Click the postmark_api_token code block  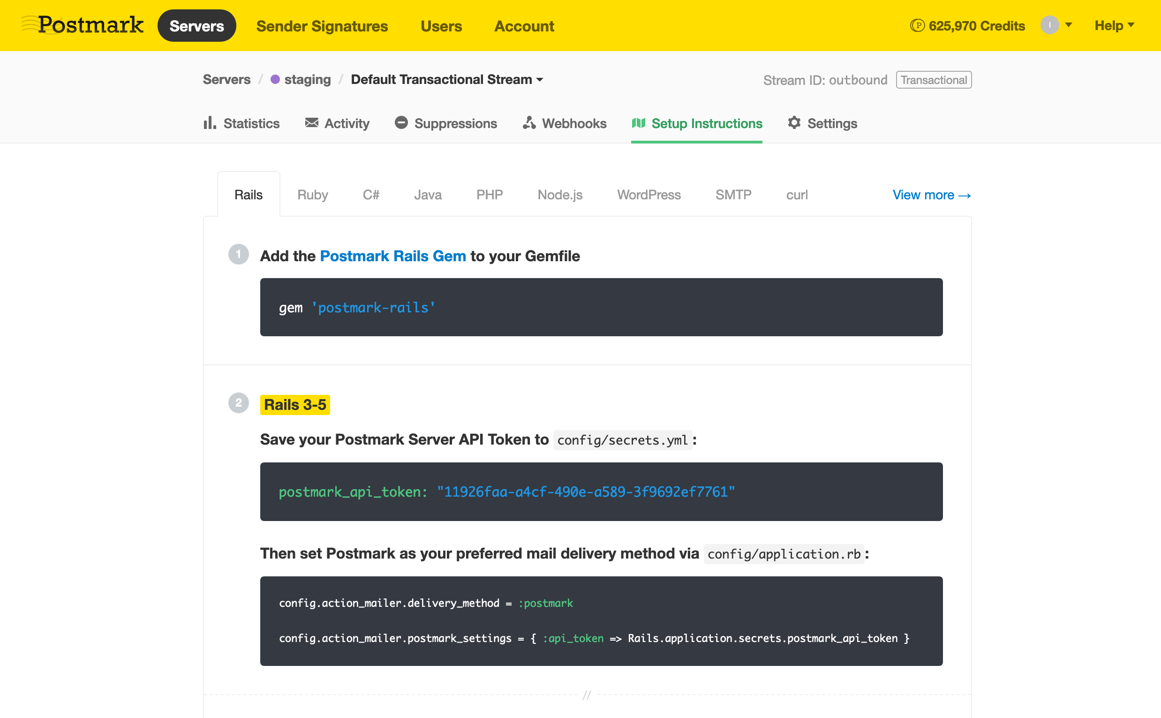[601, 491]
